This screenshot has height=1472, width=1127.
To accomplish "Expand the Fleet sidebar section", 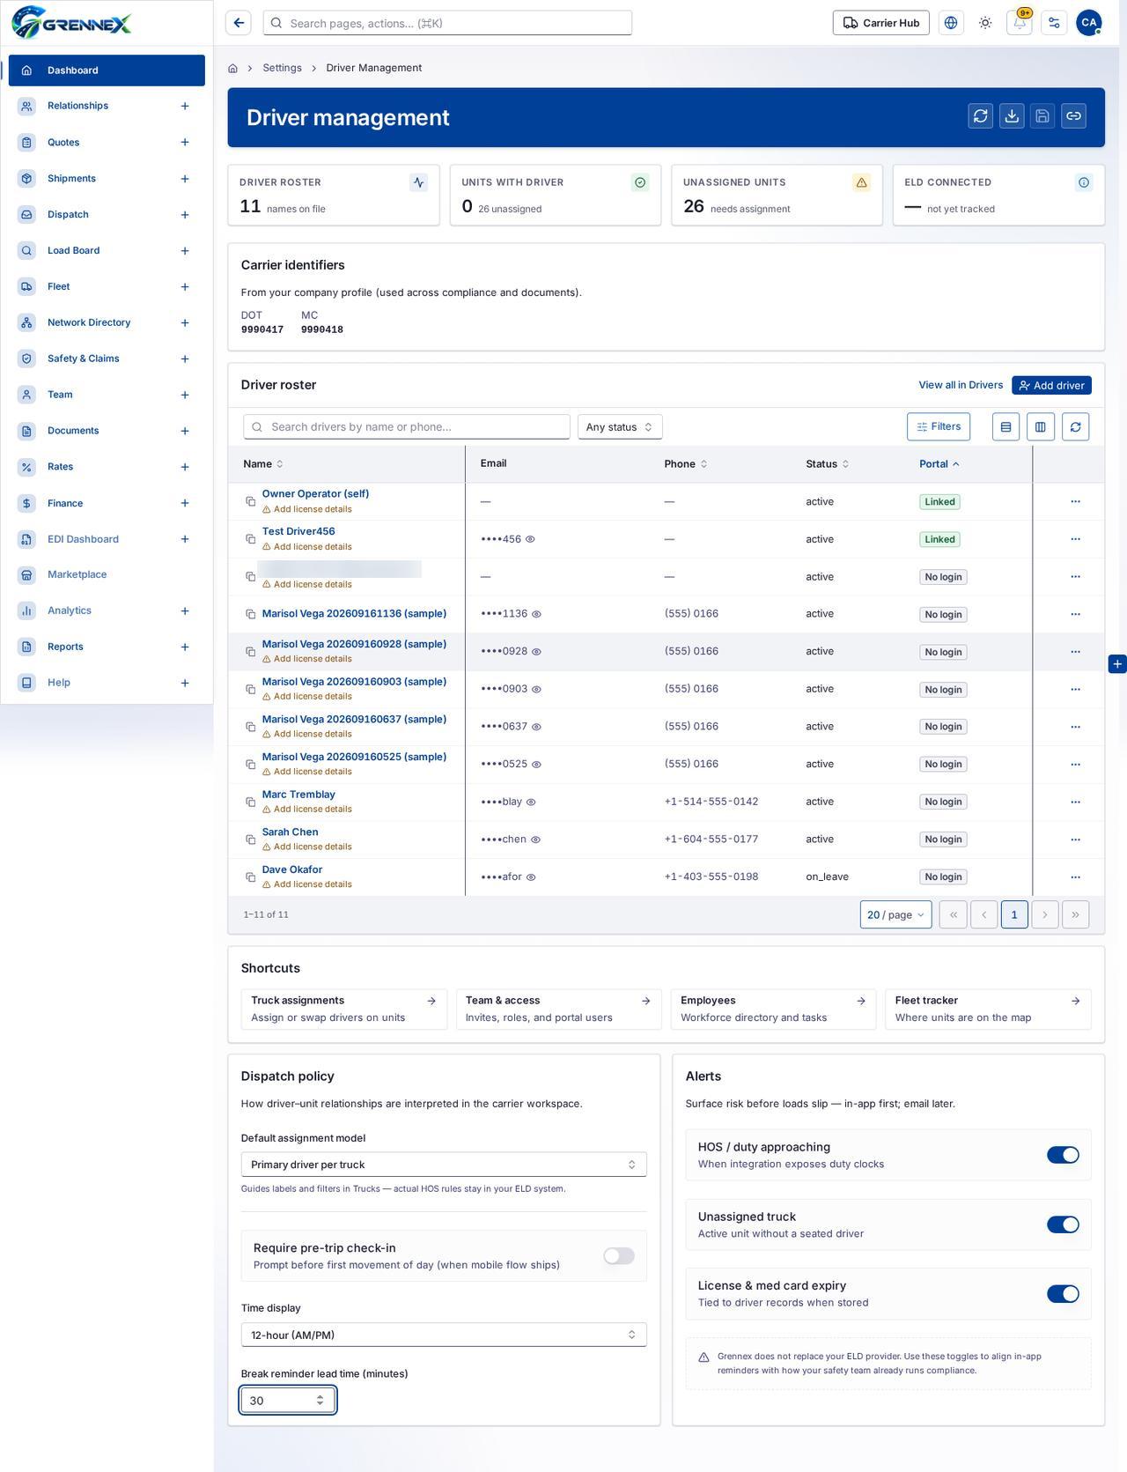I will [185, 286].
